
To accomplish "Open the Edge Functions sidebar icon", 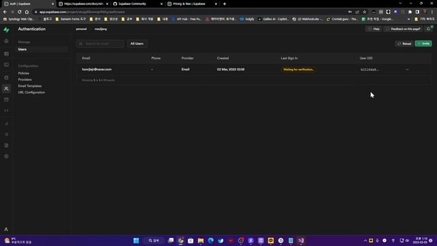I will click(6, 111).
